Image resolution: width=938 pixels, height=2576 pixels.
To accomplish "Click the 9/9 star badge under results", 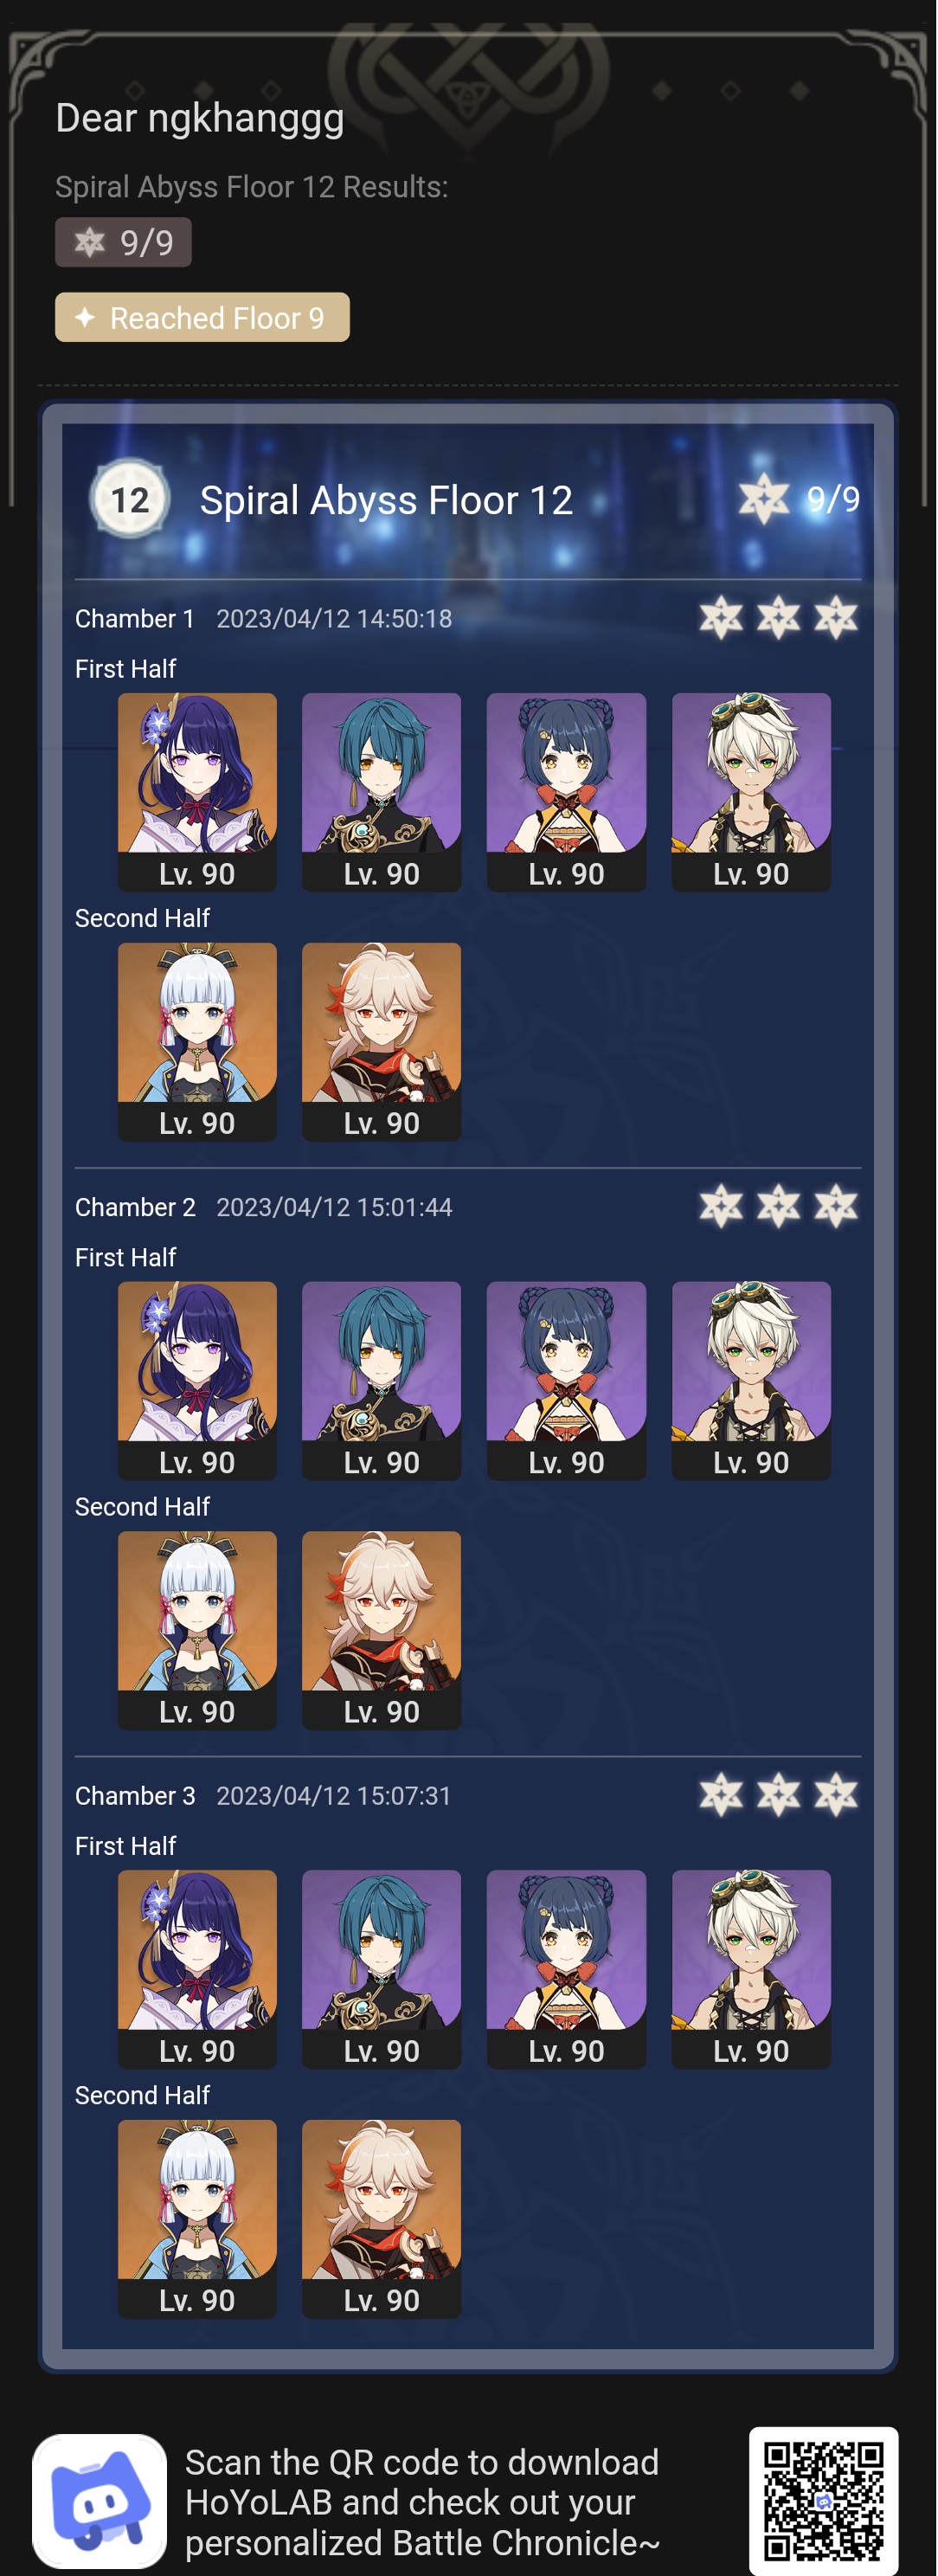I will click(123, 242).
